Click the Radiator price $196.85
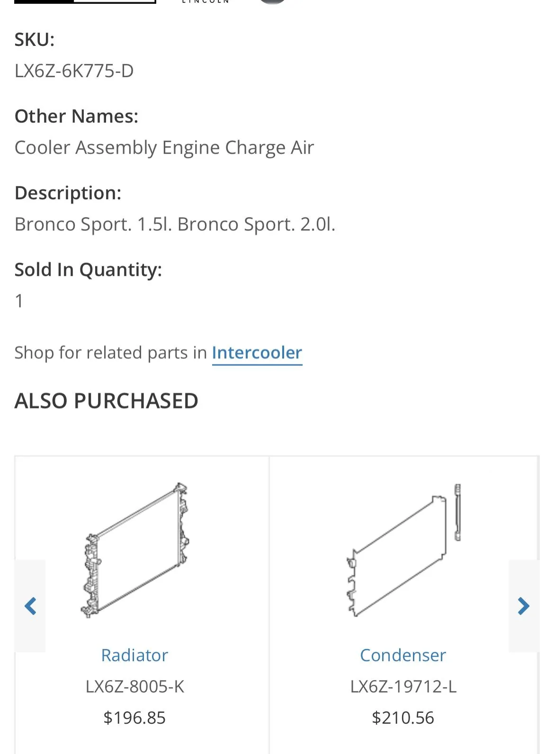Screen dimensions: 554x754 [x=134, y=718]
